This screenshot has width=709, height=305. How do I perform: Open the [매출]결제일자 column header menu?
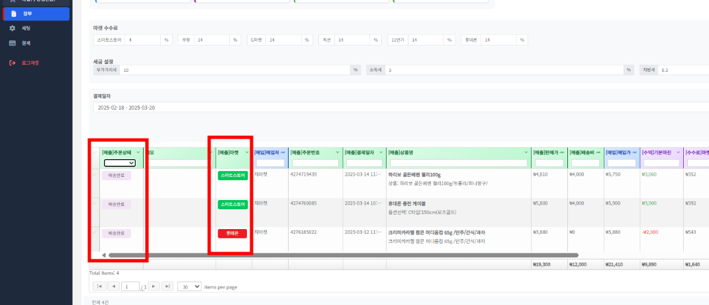[x=381, y=152]
